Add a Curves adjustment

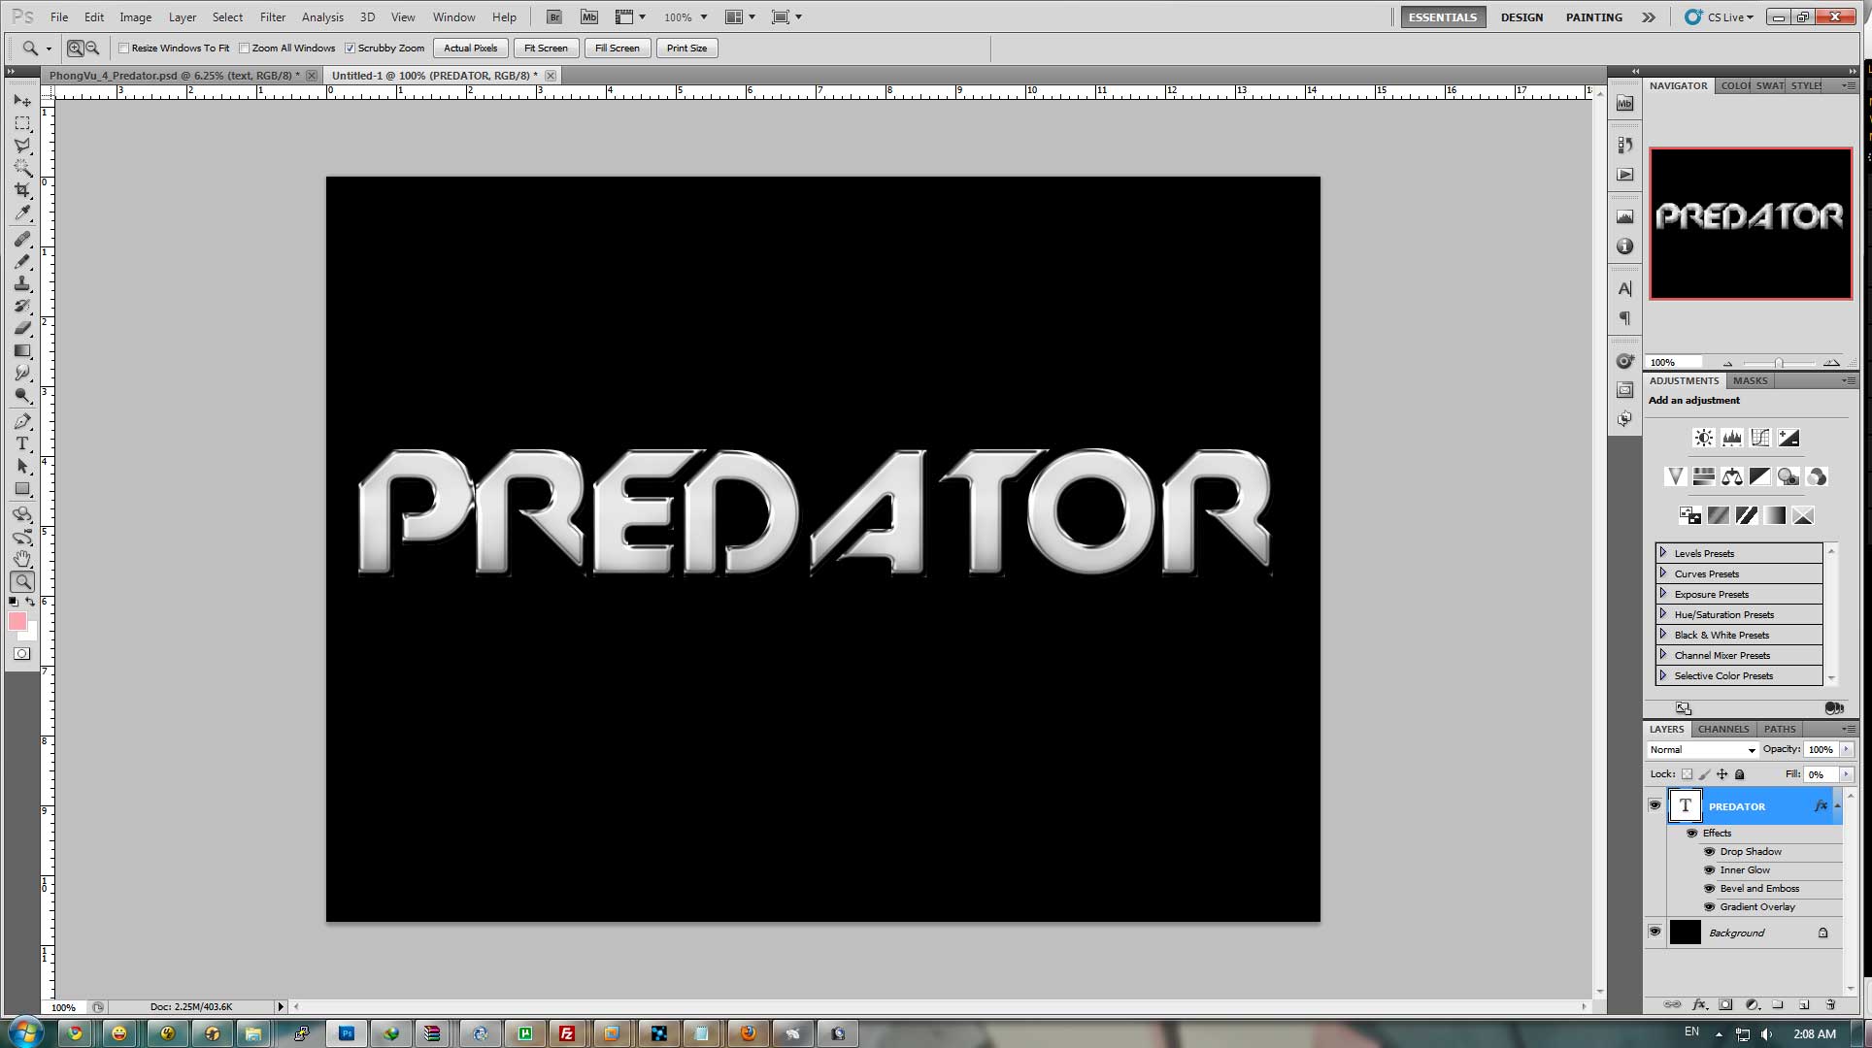coord(1760,438)
